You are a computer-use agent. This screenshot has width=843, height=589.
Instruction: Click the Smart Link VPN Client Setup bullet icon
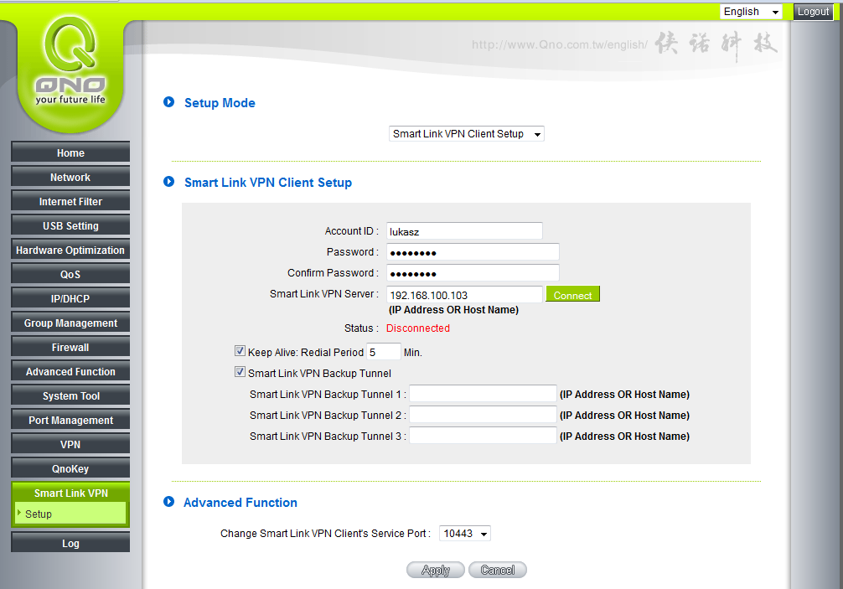pyautogui.click(x=168, y=182)
